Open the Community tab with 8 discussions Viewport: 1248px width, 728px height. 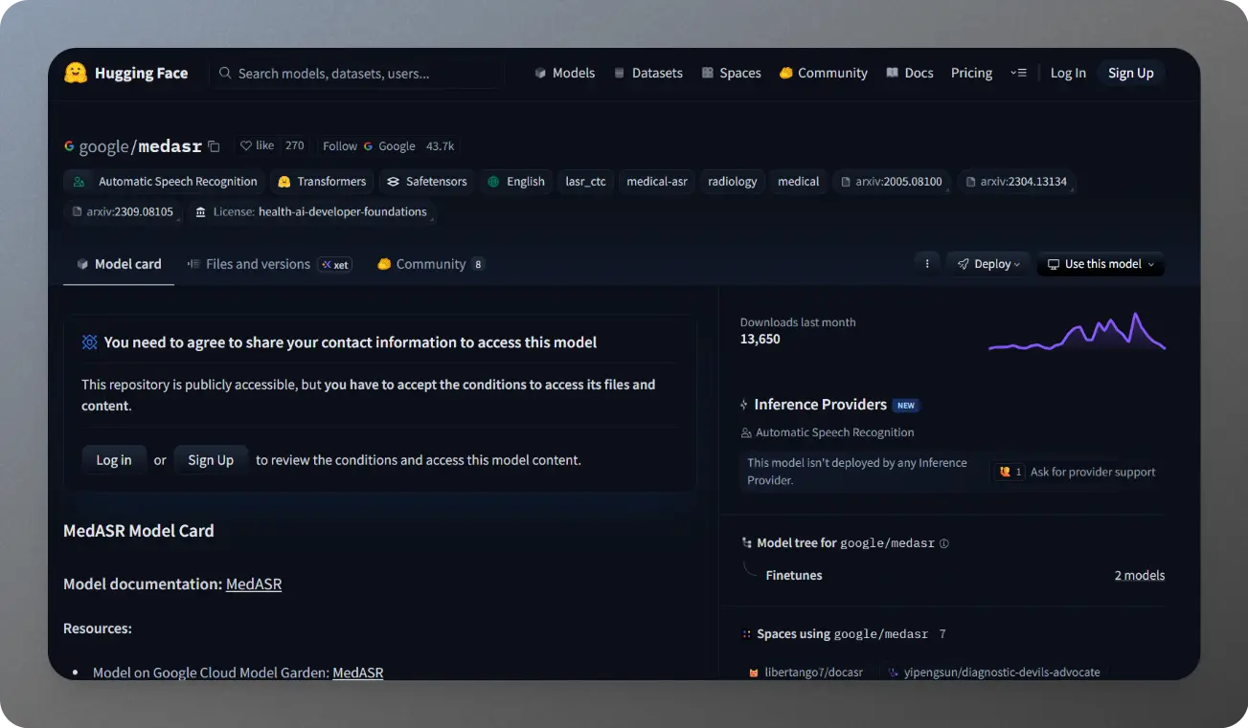430,264
